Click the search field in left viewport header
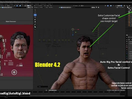 click(x=20, y=7)
